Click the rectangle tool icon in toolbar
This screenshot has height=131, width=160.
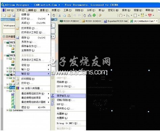click(135, 15)
